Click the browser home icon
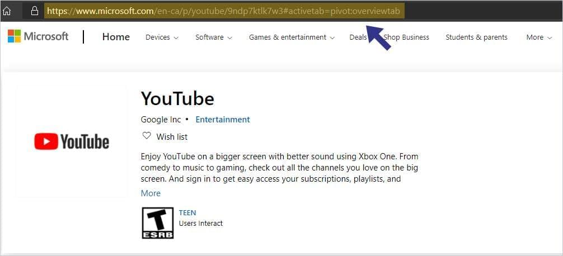This screenshot has height=256, width=563. click(7, 11)
